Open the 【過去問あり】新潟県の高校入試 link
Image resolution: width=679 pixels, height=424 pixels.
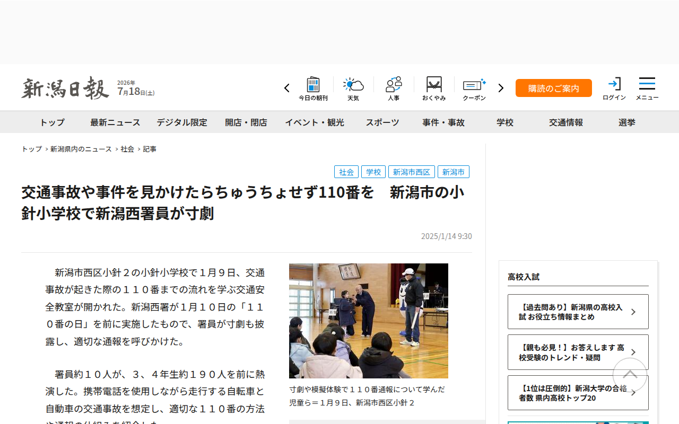tap(578, 312)
